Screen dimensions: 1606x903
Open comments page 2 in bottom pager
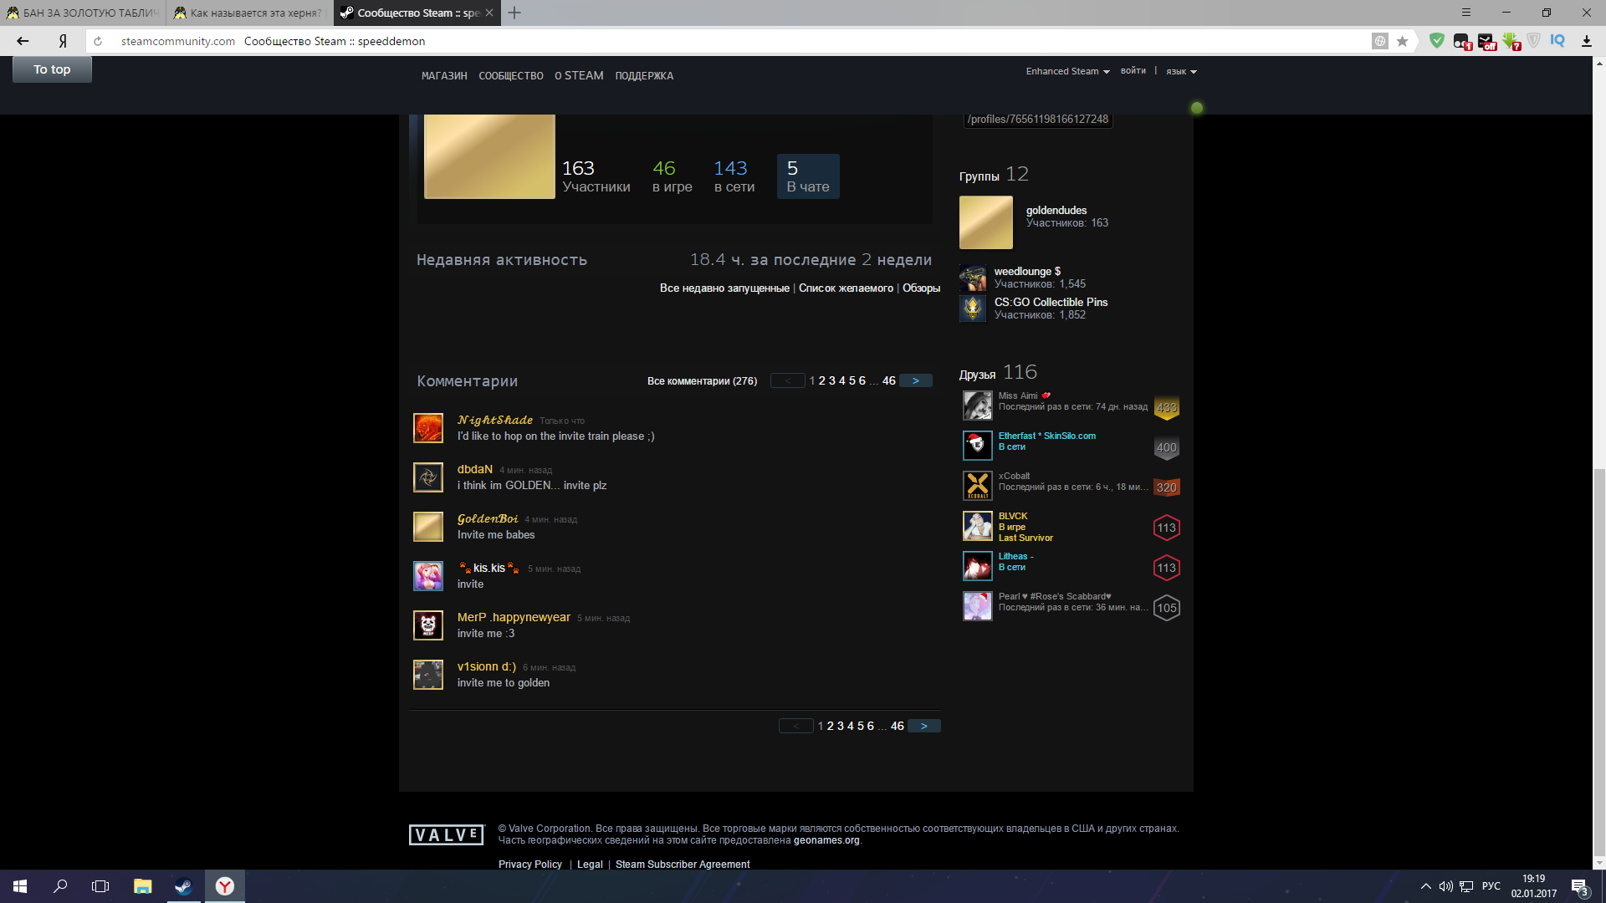tap(831, 726)
